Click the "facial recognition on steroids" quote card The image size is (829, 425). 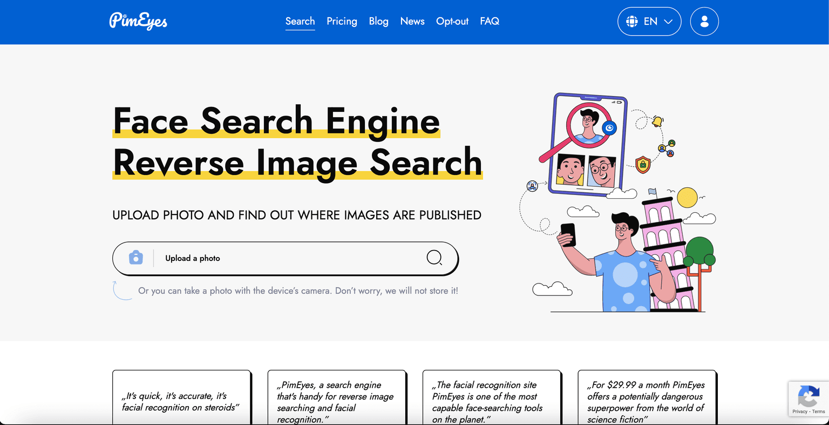(x=181, y=397)
